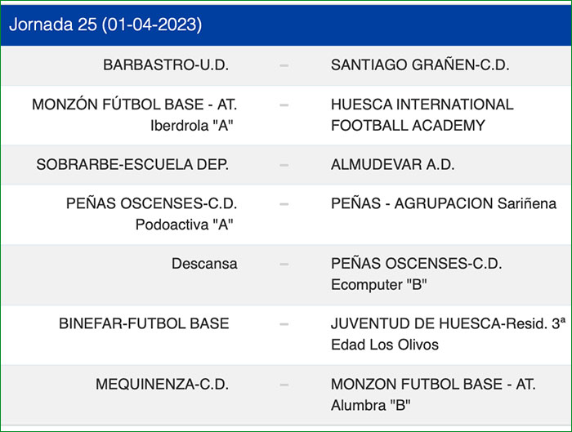
Task: Select PEÑAS OSCENSES-C.D. Podoactiva "A" team
Action: click(152, 214)
